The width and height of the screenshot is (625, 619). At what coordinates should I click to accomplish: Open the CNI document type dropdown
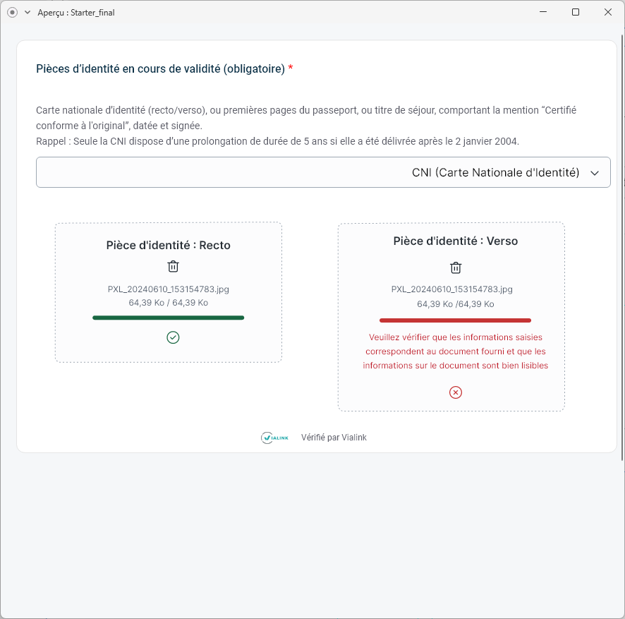[323, 172]
